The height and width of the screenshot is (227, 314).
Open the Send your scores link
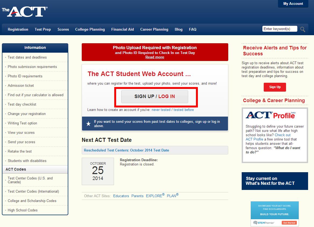[x=22, y=142]
